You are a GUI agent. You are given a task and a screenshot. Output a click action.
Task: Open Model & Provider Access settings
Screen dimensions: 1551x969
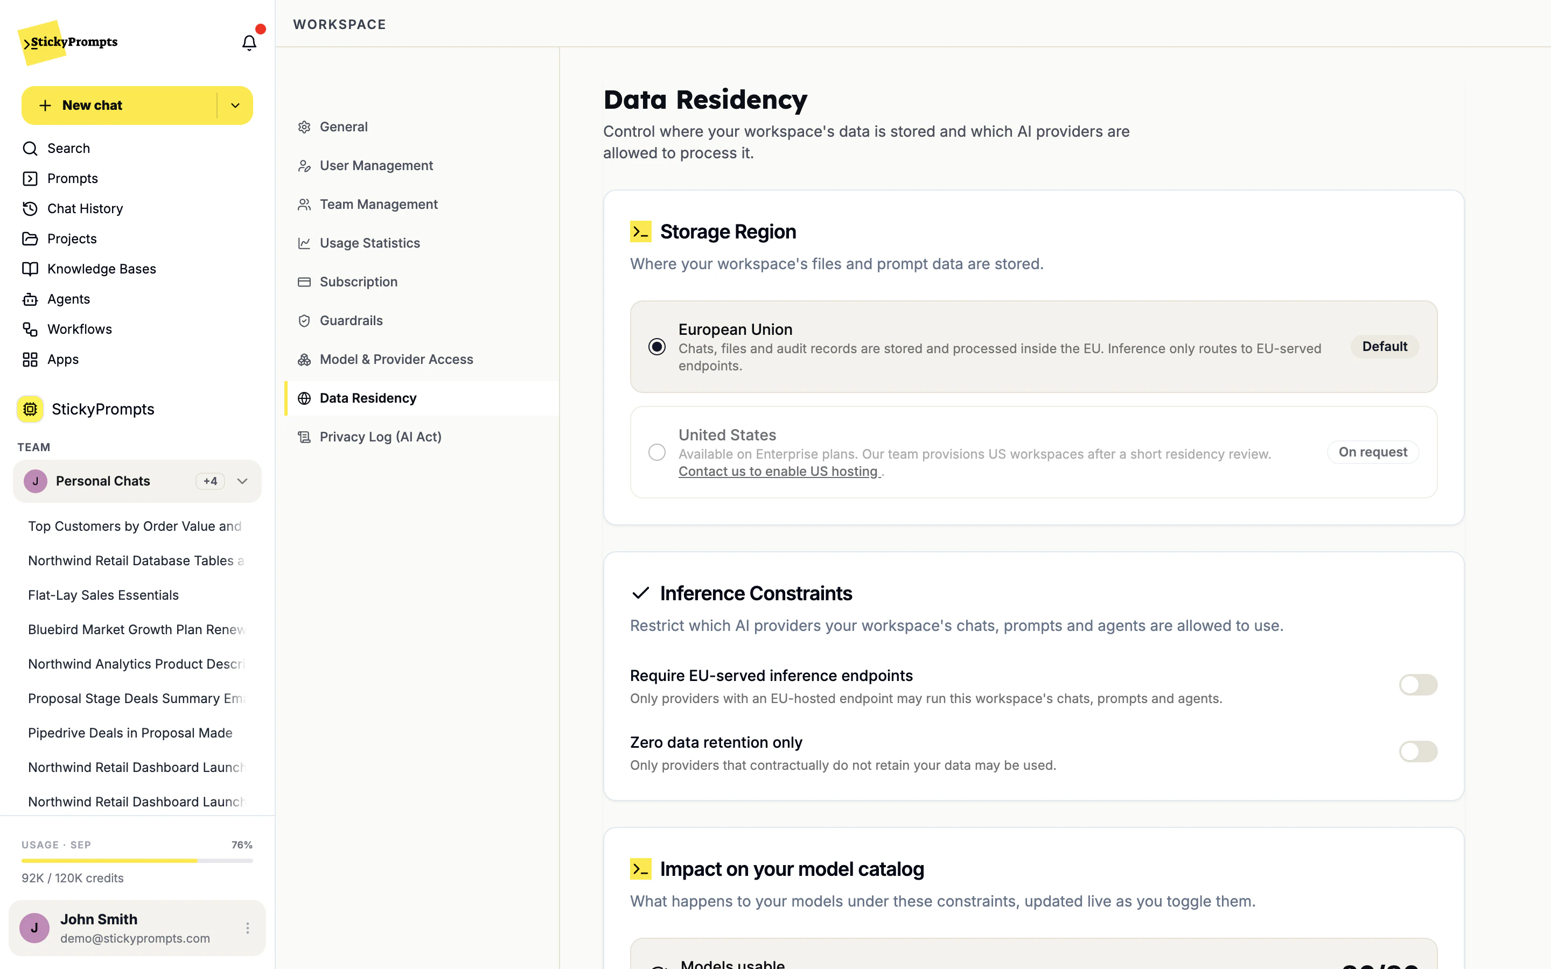click(422, 360)
